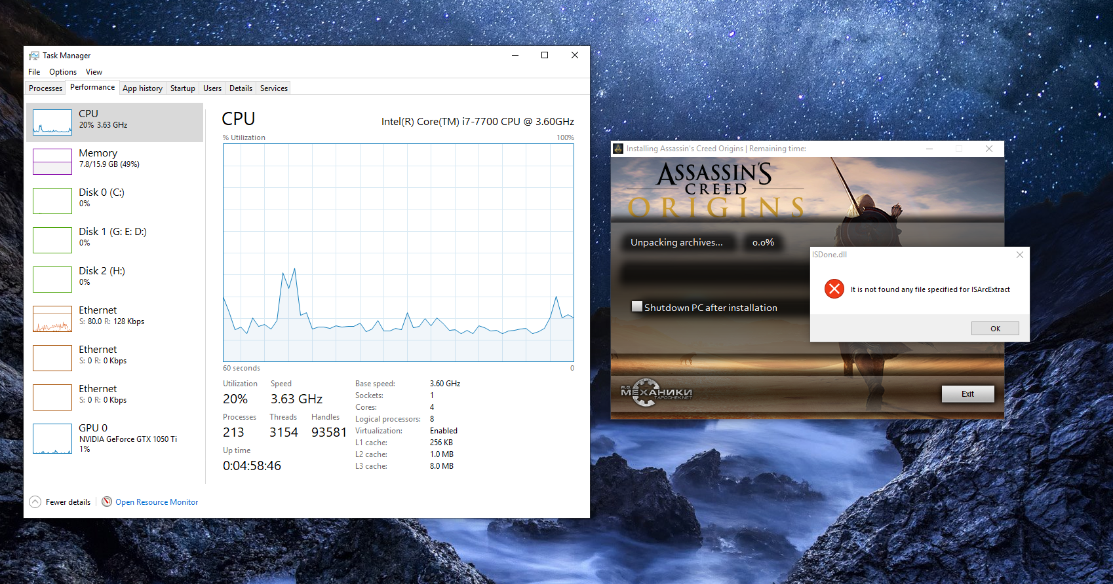Open the Services tab
The height and width of the screenshot is (584, 1113).
pos(274,88)
